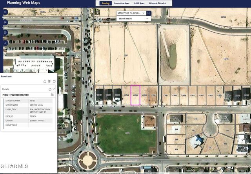
Task: Open actions menu for PIDN H76200000102100
Action: coord(52,95)
